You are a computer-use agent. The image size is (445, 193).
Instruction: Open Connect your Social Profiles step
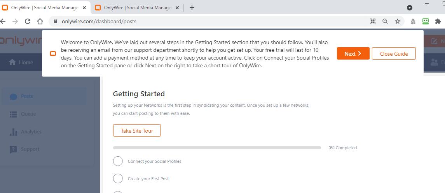[x=154, y=161]
